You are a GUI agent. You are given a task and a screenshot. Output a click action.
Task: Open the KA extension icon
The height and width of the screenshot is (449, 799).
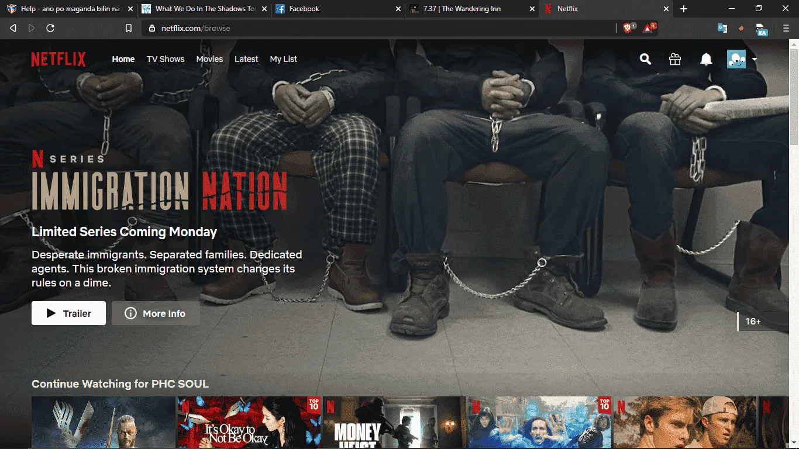click(x=762, y=29)
